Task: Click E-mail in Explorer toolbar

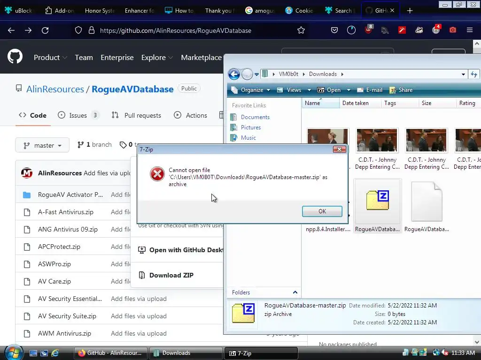Action: pyautogui.click(x=370, y=90)
